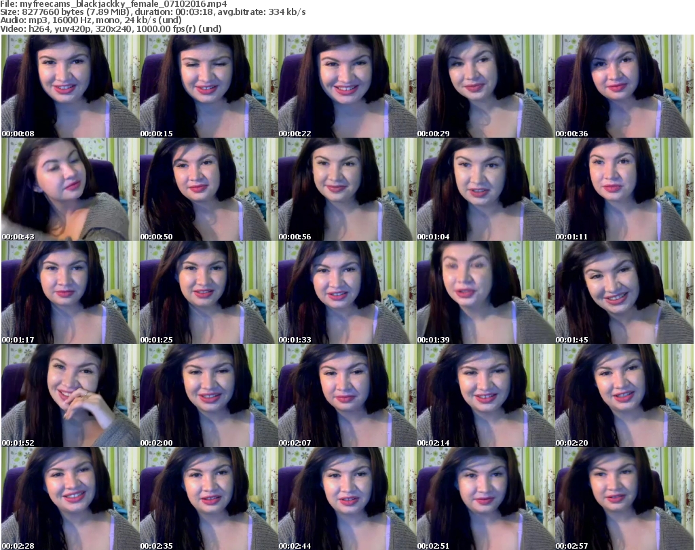Open the 00:00:29 thumbnail frame
This screenshot has height=550, width=695.
(x=485, y=86)
